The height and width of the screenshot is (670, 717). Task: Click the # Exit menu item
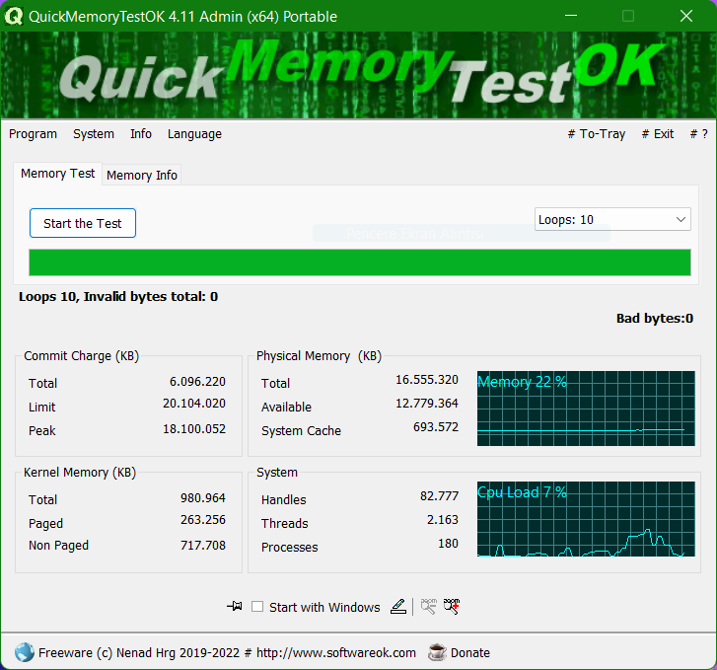[658, 134]
